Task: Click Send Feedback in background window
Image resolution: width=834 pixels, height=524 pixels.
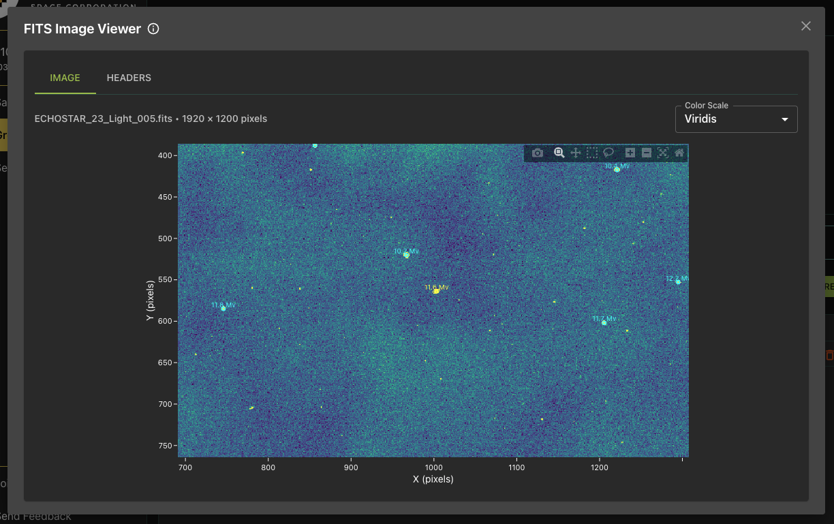Action: 35,517
